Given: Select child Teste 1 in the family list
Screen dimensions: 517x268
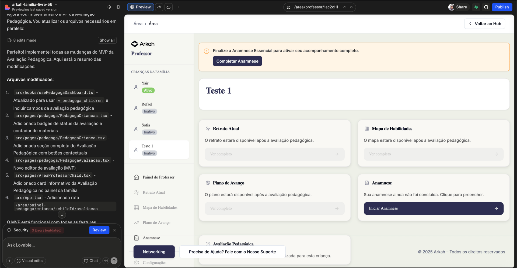Looking at the screenshot, I should click(x=159, y=150).
